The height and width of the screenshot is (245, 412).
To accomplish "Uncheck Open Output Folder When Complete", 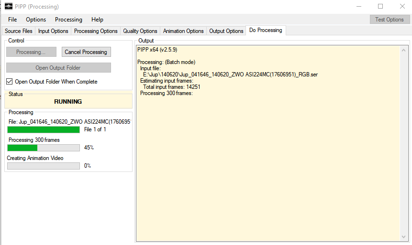I will pyautogui.click(x=10, y=82).
